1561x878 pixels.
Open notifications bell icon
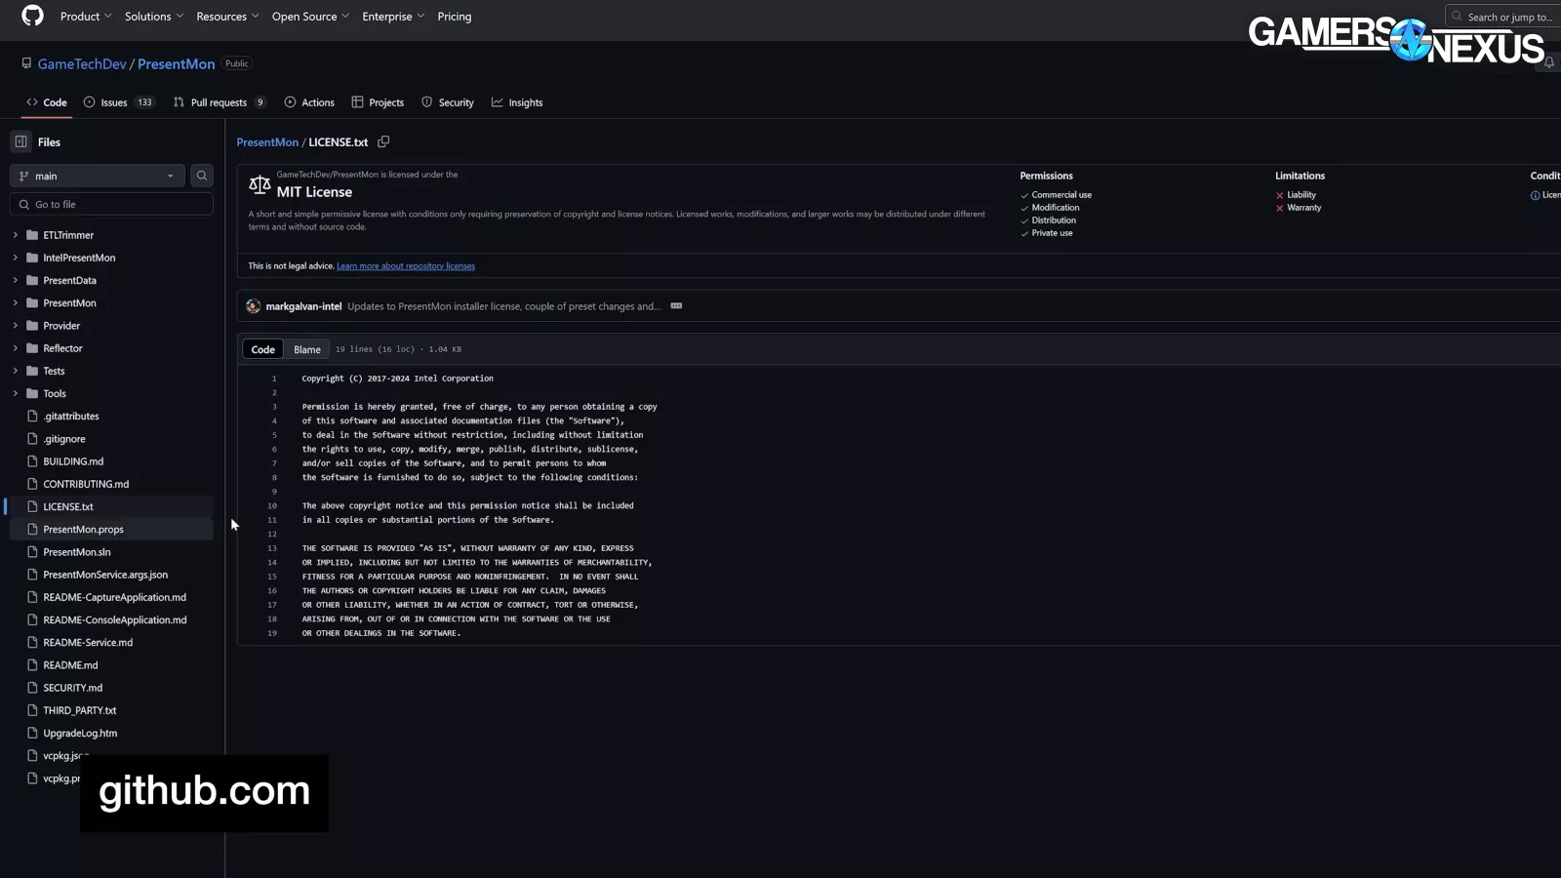point(1548,63)
